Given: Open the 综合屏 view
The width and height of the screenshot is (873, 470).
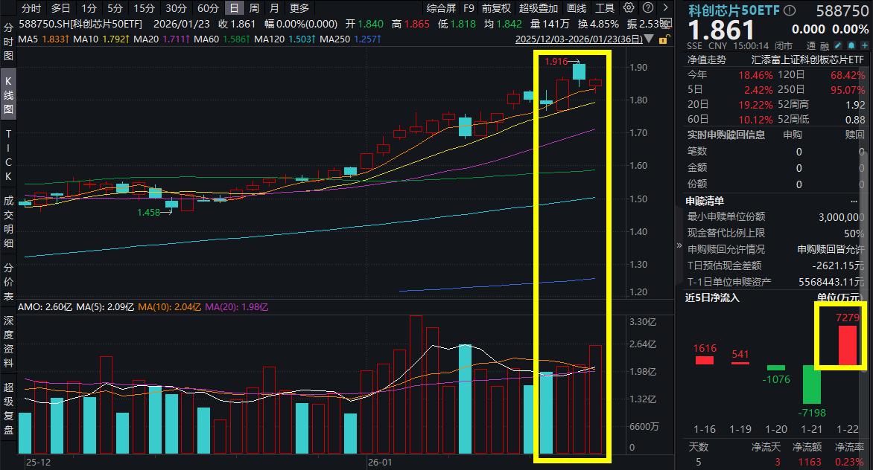Looking at the screenshot, I should coord(442,8).
